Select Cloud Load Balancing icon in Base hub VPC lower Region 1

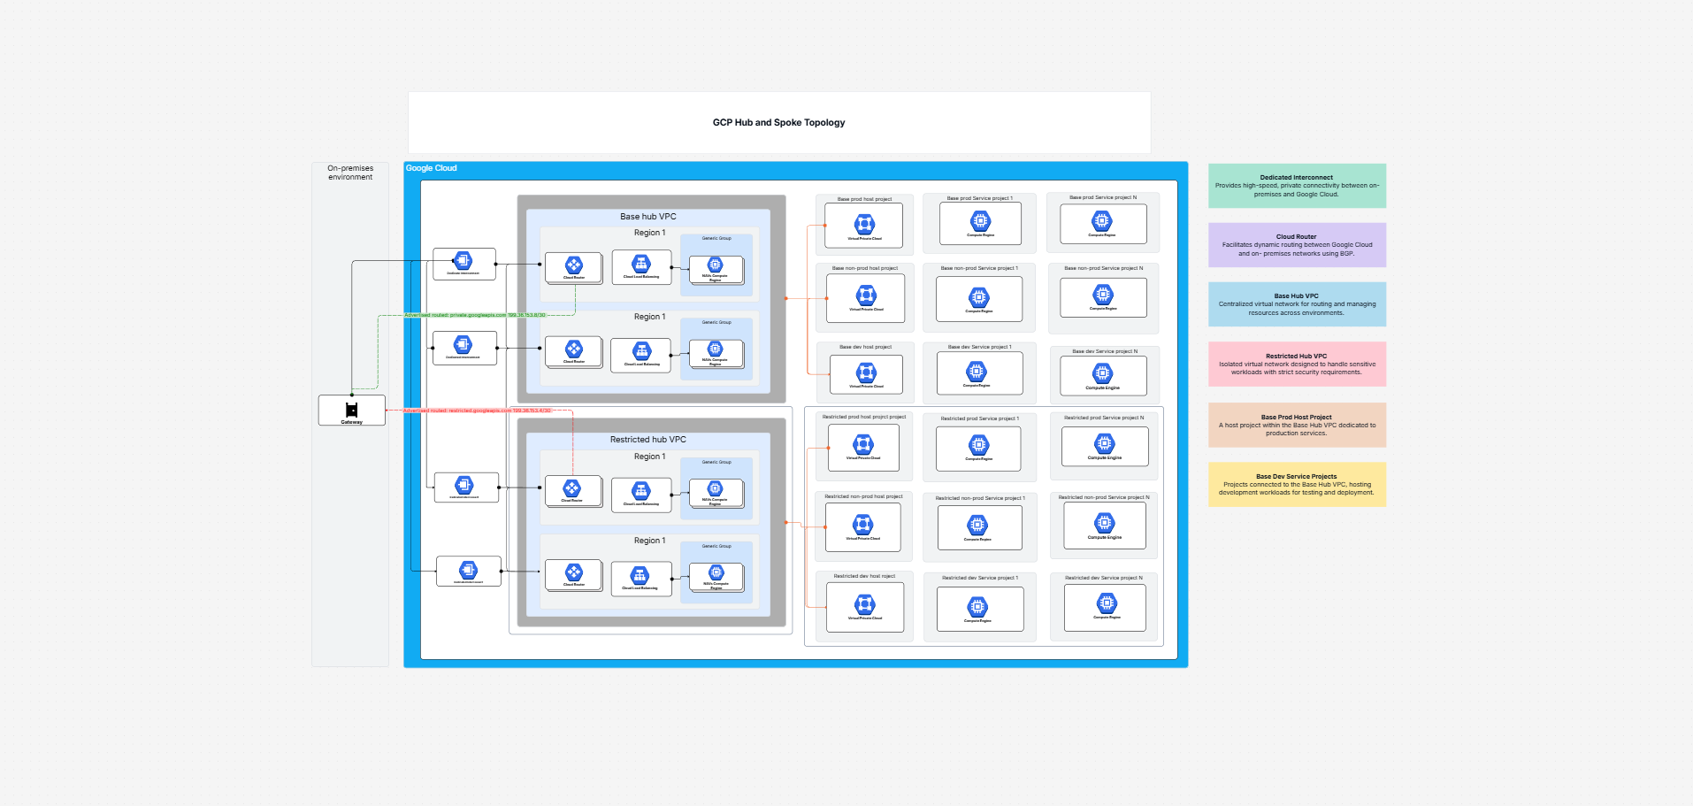[642, 351]
